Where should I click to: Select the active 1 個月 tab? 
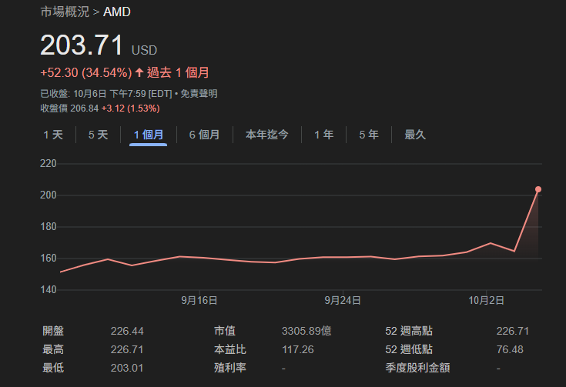pyautogui.click(x=148, y=135)
